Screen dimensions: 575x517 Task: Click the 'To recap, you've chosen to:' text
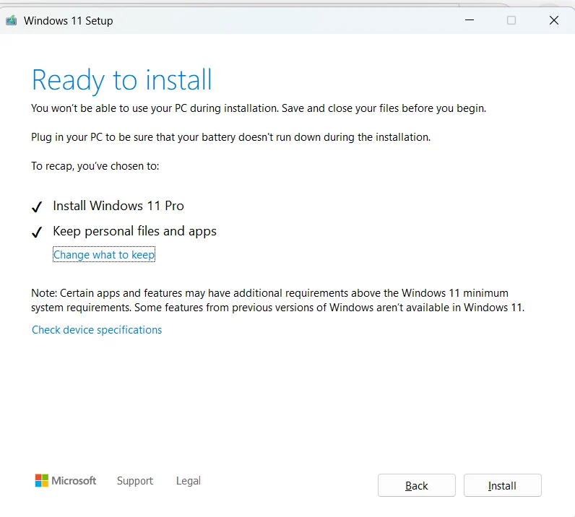pyautogui.click(x=95, y=166)
